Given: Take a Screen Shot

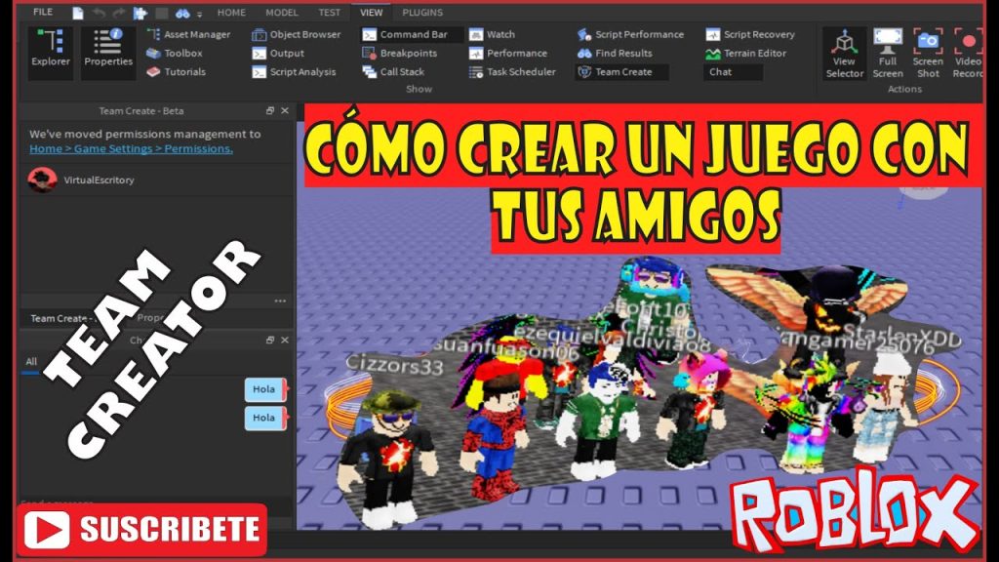Looking at the screenshot, I should [927, 49].
